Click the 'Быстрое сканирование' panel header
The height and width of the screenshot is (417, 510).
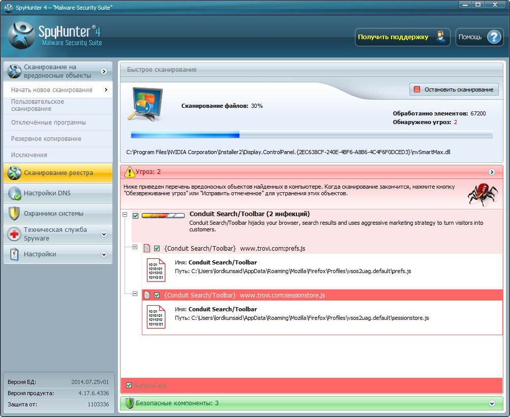(312, 70)
